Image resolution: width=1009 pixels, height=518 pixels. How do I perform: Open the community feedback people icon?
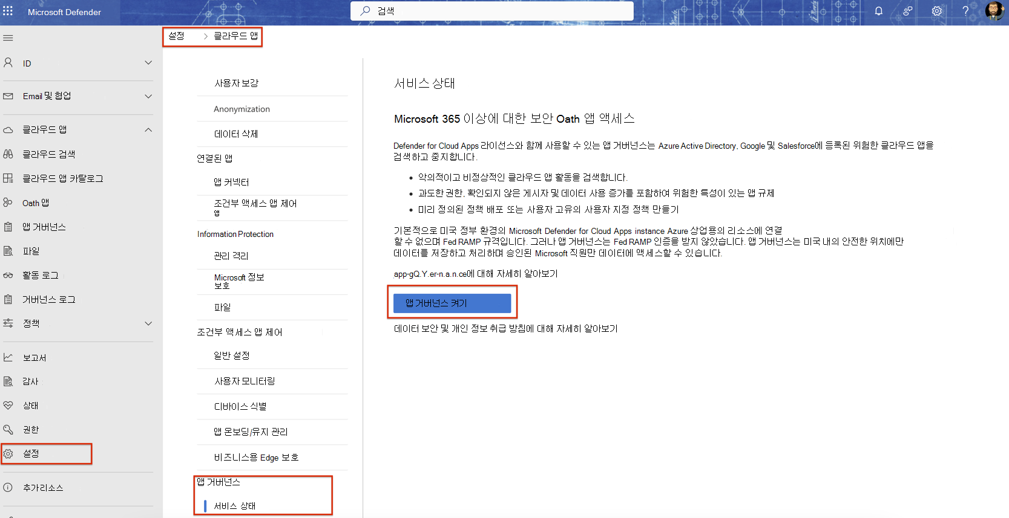pos(908,11)
